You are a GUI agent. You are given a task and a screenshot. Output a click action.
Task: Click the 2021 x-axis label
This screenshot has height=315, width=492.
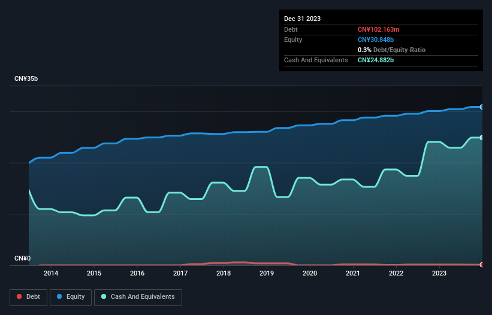tap(353, 273)
